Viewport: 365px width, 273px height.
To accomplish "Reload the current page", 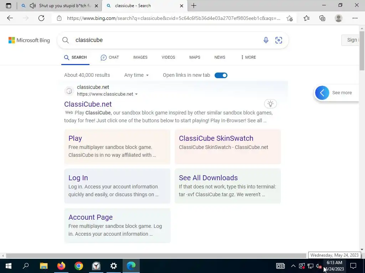I will pyautogui.click(x=41, y=18).
